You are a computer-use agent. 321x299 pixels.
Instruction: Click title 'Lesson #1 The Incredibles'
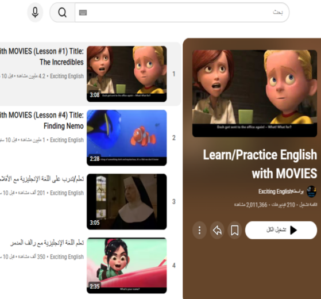pos(42,56)
